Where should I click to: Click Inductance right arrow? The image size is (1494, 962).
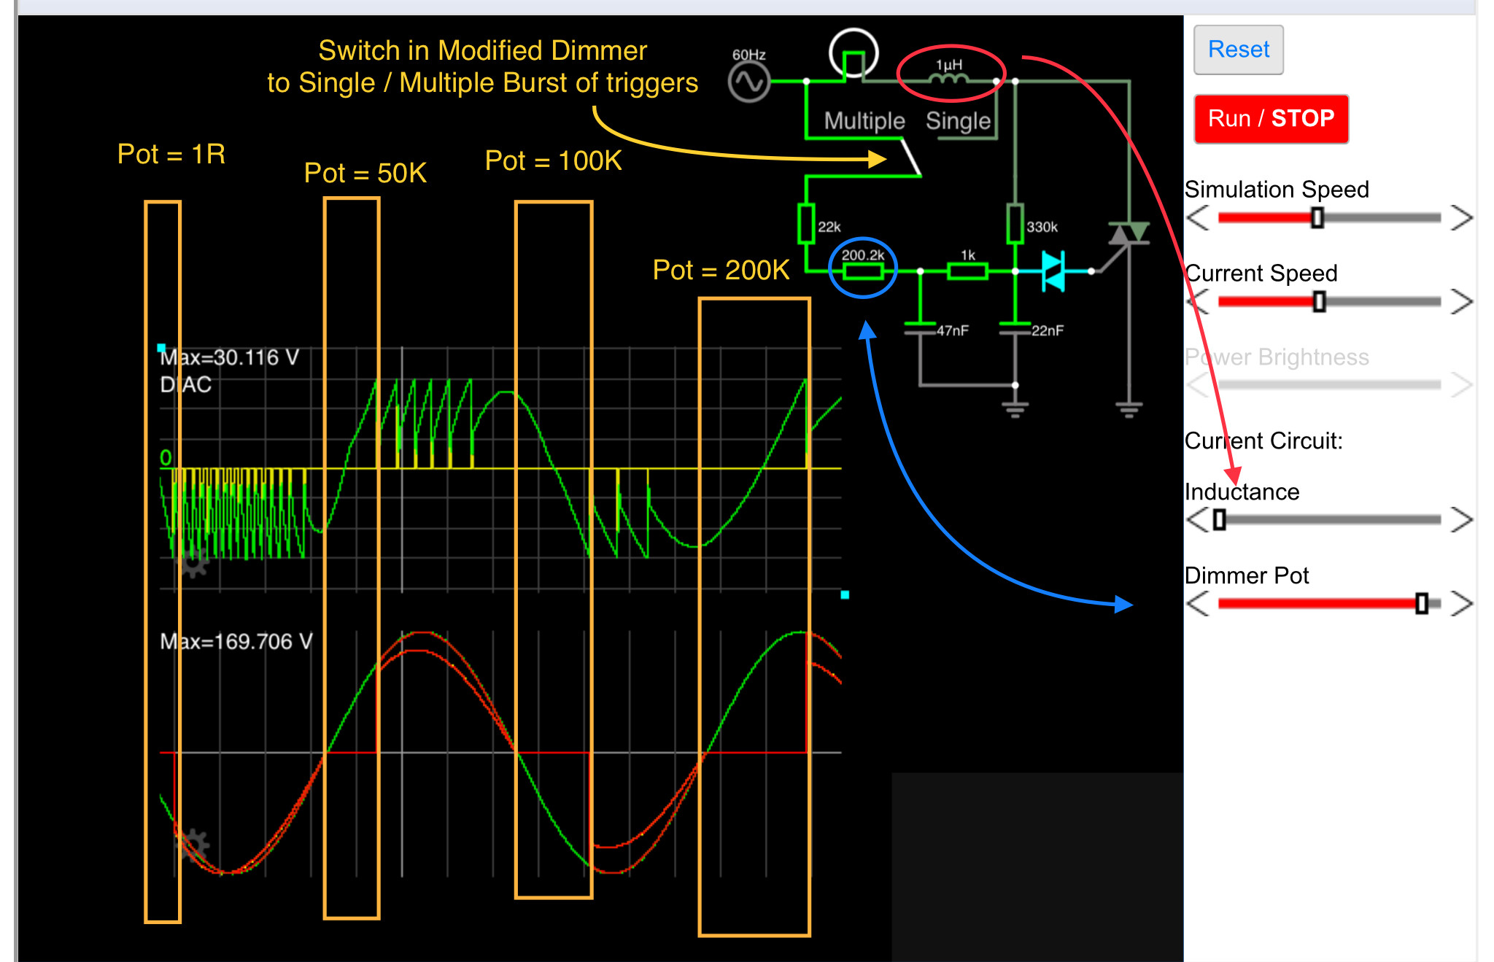1461,519
